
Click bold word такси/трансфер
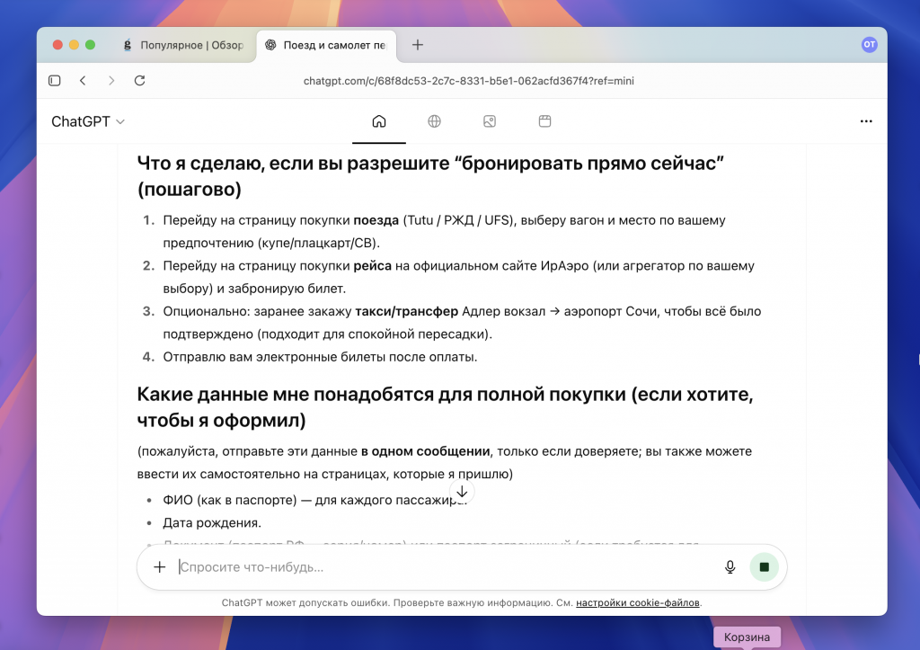pos(406,311)
